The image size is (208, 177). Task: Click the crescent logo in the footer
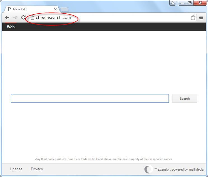148,169
